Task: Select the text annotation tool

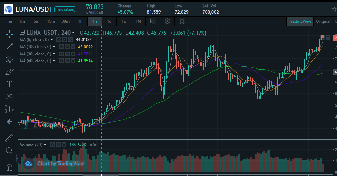Action: point(9,84)
